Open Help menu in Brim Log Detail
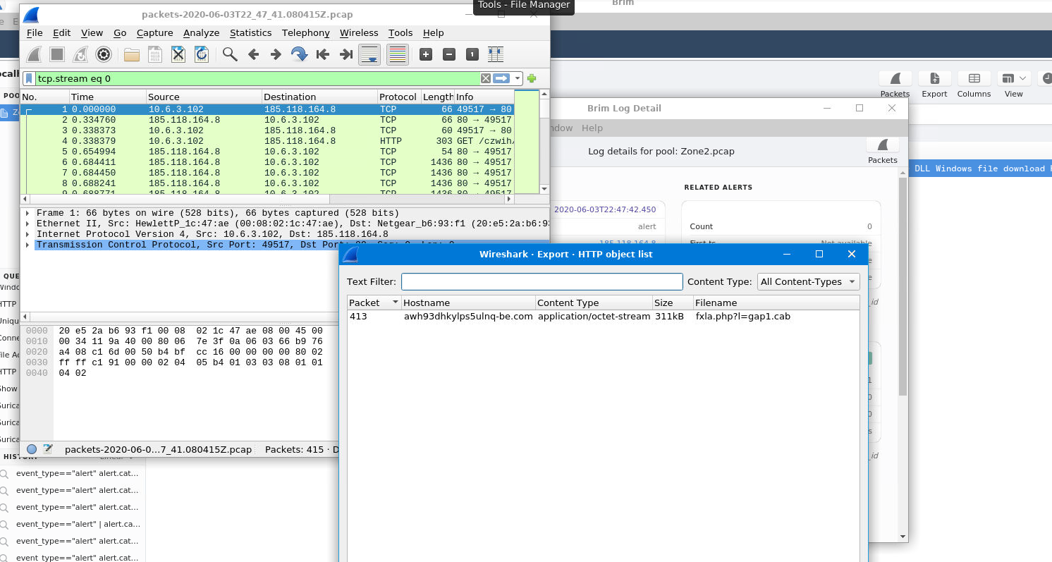Viewport: 1052px width, 562px height. click(x=592, y=128)
